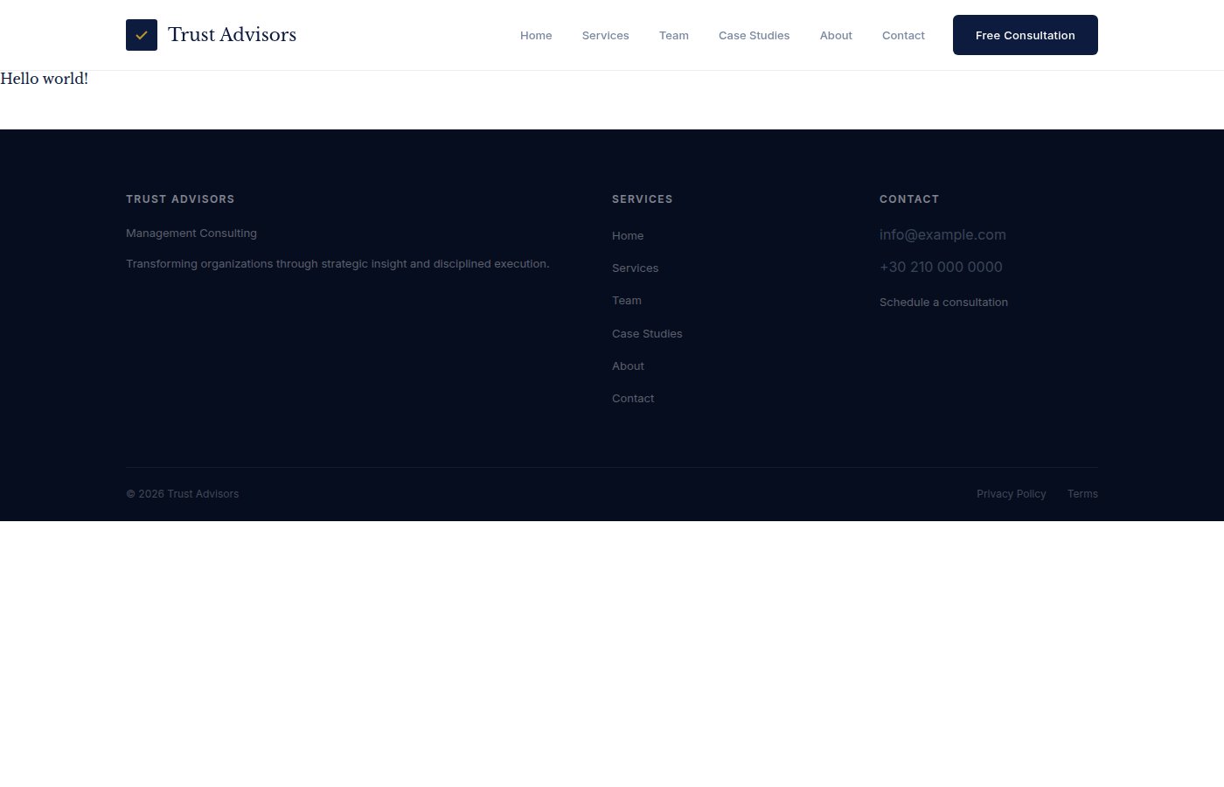Image resolution: width=1224 pixels, height=787 pixels.
Task: Click the SERVICES footer column heading
Action: (643, 199)
